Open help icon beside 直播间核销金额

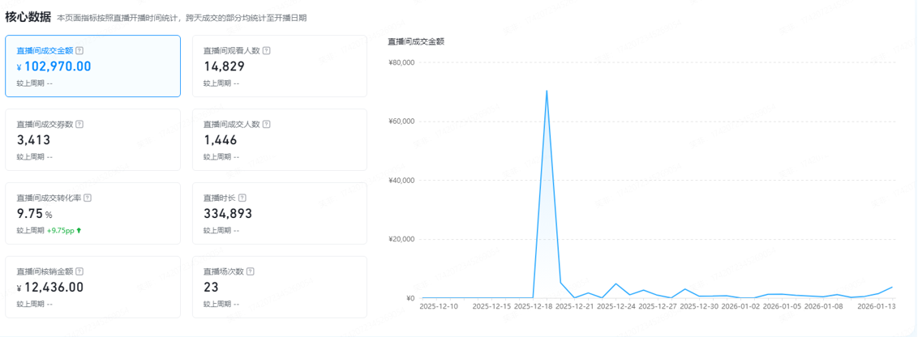[x=79, y=271]
